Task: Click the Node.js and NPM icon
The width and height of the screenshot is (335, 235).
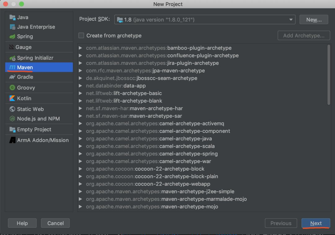Action: (x=12, y=119)
